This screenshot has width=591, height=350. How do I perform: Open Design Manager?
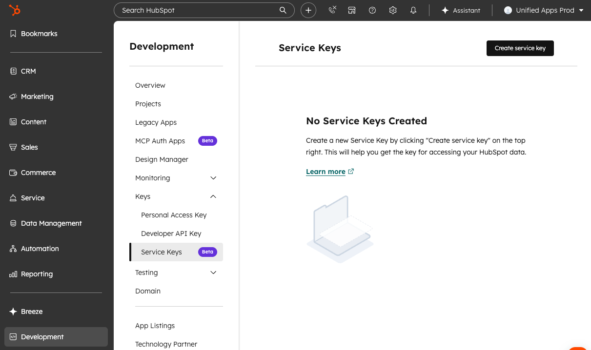pos(162,159)
